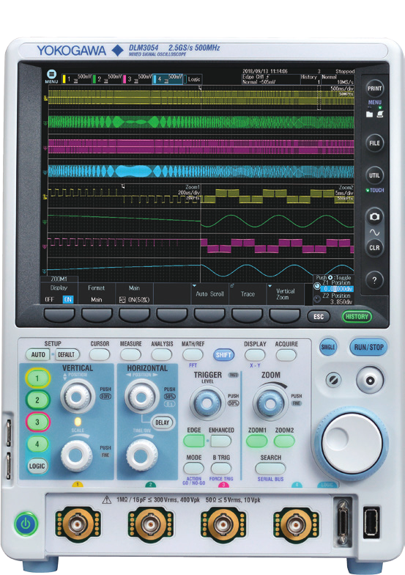Open the Format Main option on screen
This screenshot has height=575, width=405.
point(97,293)
